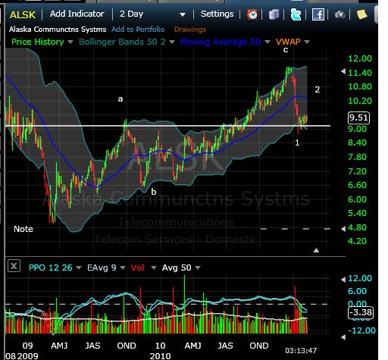Close the lower indicator pane with the X

click(14, 266)
